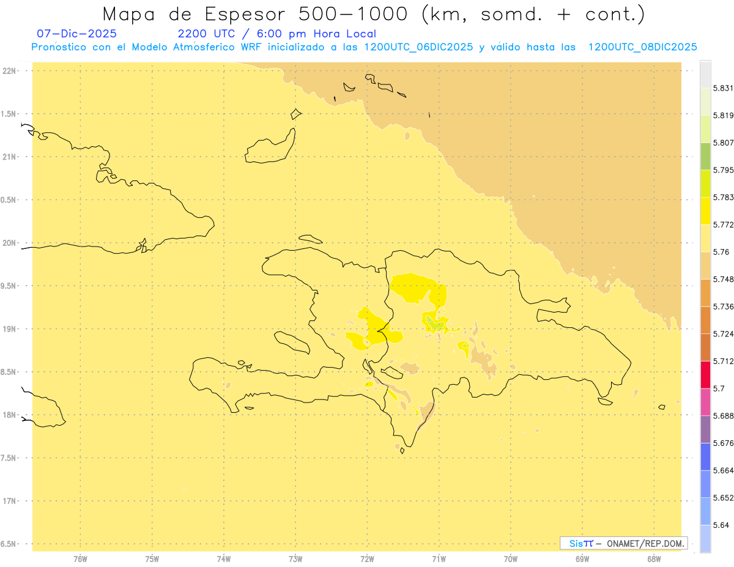Click the '2200 UTC / 6:00 pm Hora Local' time text
The height and width of the screenshot is (567, 734).
(x=276, y=34)
